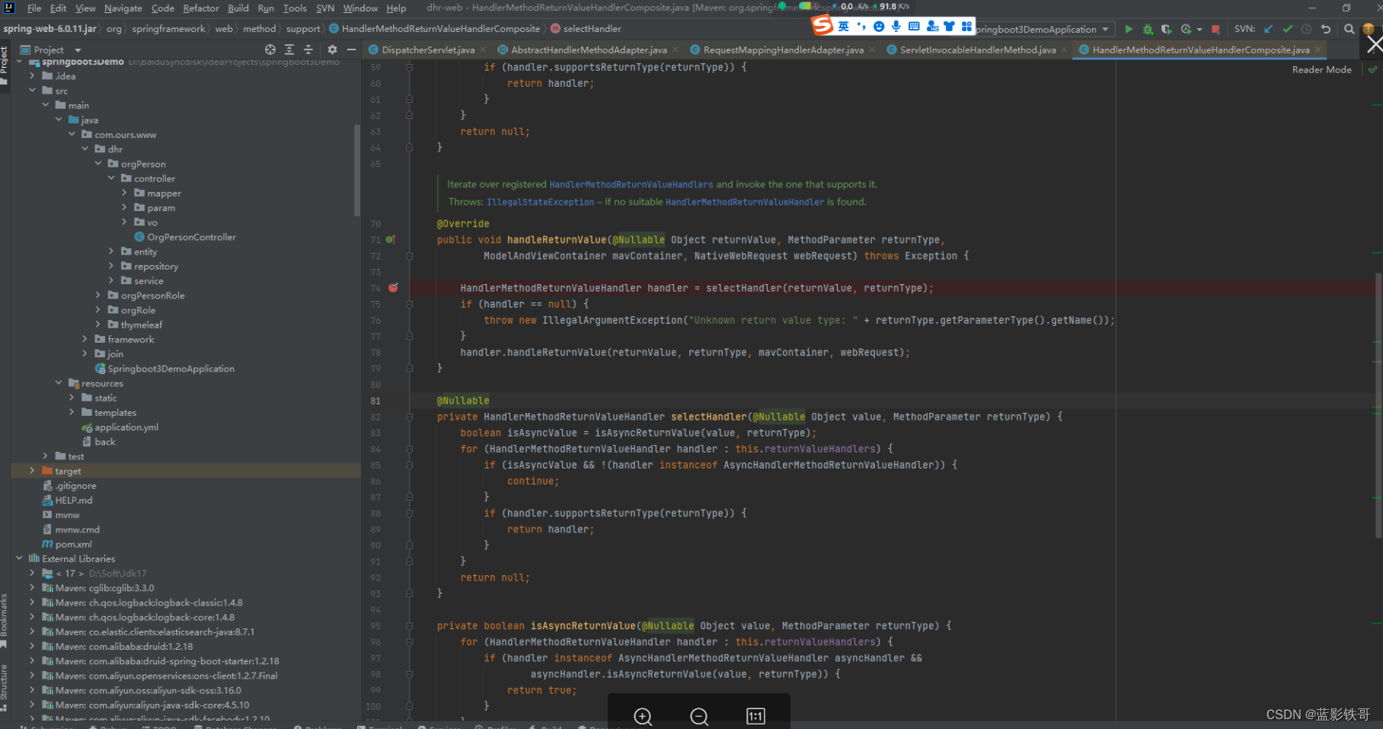
Task: Click the Reader Mode button
Action: pos(1321,69)
